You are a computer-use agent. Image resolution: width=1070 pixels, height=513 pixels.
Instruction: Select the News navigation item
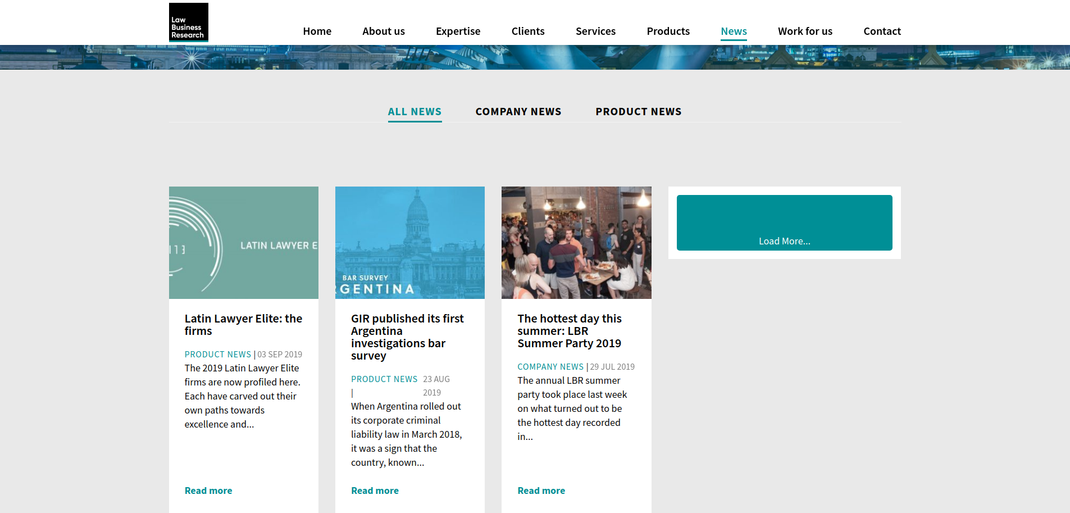click(x=734, y=31)
